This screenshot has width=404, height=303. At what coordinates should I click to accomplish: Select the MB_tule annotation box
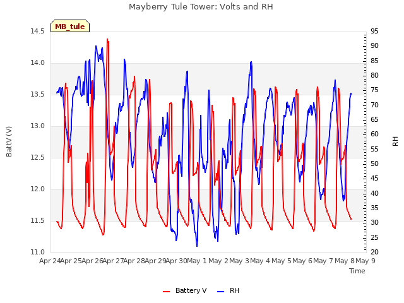[x=70, y=26]
